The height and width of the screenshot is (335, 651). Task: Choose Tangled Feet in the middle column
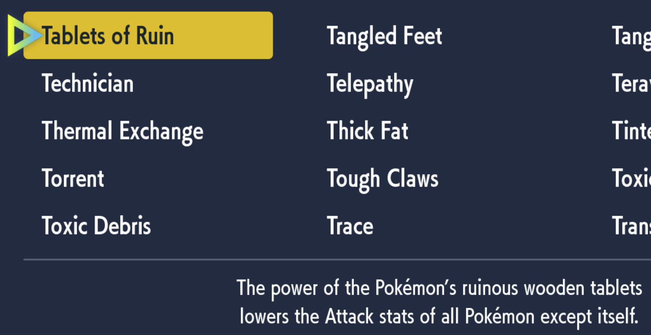(x=385, y=37)
